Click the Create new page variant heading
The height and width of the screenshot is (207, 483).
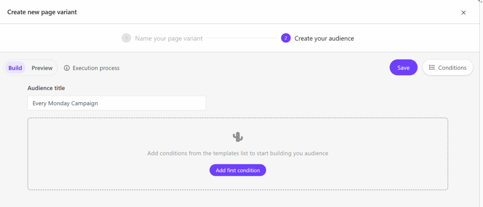42,12
